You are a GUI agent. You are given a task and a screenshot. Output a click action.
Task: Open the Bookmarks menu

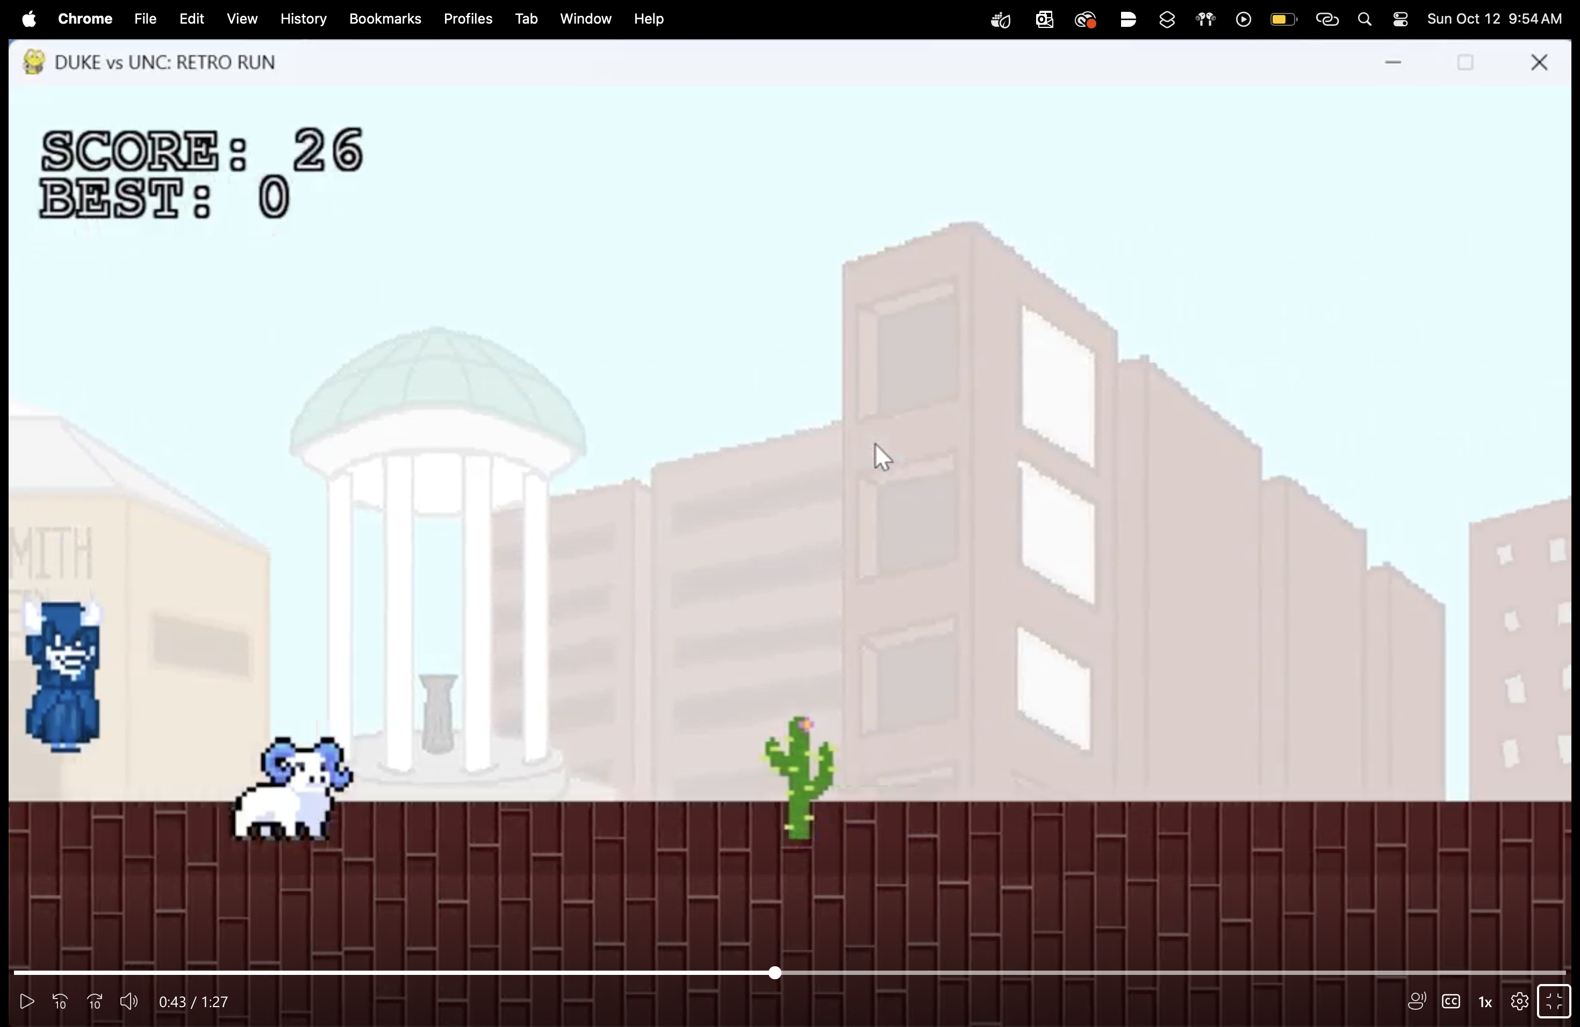384,19
